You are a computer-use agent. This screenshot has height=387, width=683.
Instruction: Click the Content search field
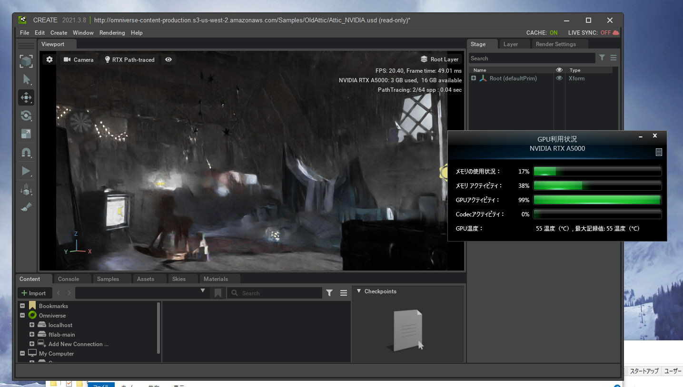(x=275, y=293)
